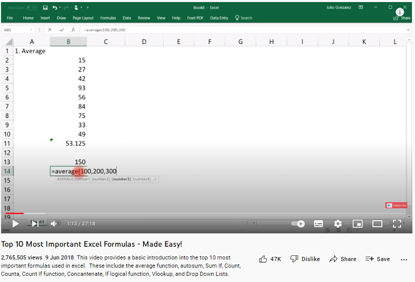Viewport: 415px width, 282px height.
Task: Click the Insert Function fx icon
Action: click(73, 30)
